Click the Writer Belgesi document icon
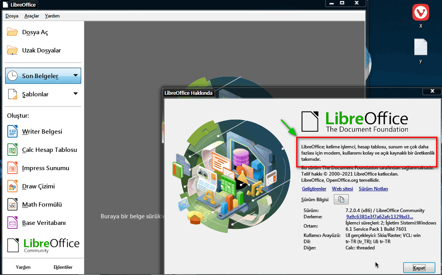Image resolution: width=442 pixels, height=275 pixels. coord(12,132)
